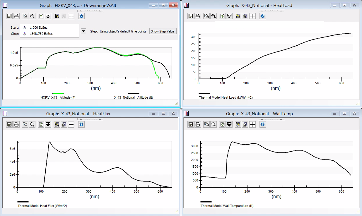Screen dimensions: 362x216
Task: Click the Show Step Value button
Action: pos(163,31)
